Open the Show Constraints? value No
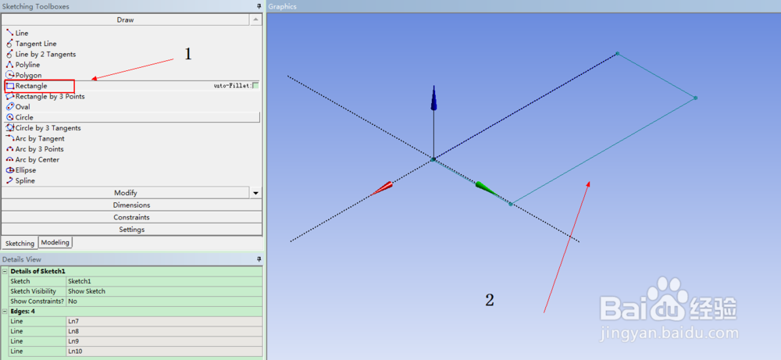The image size is (781, 360). click(x=164, y=301)
